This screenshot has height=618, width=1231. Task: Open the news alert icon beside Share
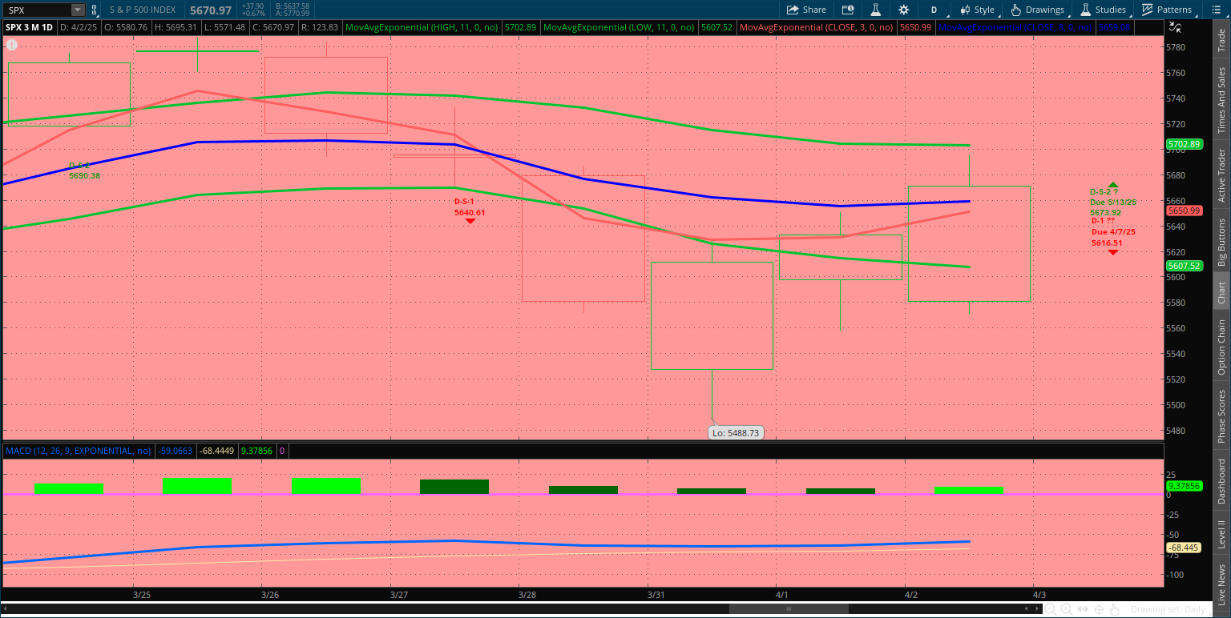(x=848, y=10)
